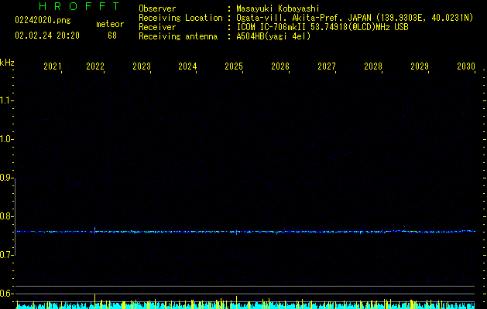487x309 pixels.
Task: Click time marker 2024
Action: (x=187, y=66)
